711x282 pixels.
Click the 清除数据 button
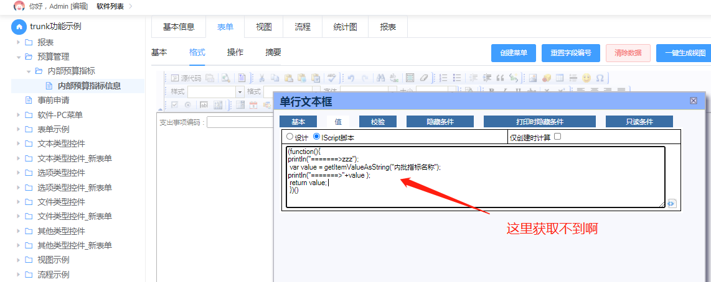[628, 53]
